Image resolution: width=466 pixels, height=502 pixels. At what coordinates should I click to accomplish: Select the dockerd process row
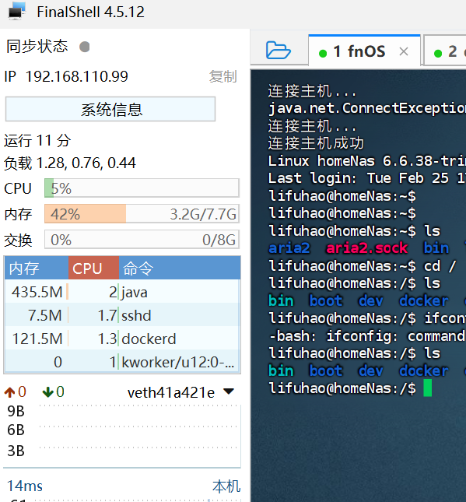(122, 339)
